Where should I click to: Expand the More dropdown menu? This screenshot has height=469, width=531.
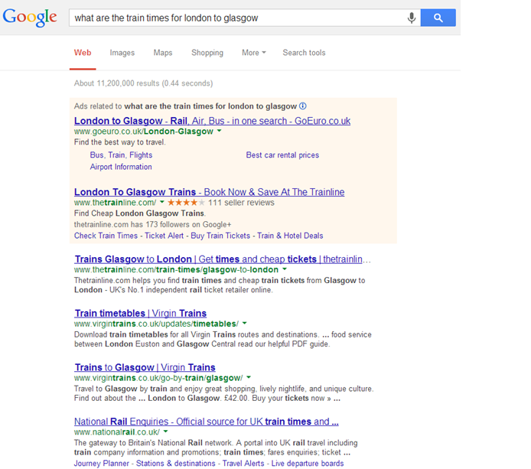pyautogui.click(x=254, y=53)
